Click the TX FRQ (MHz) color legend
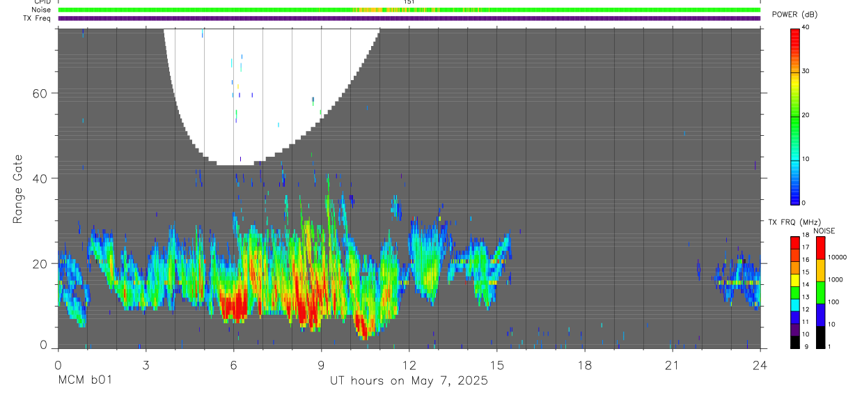The image size is (855, 395). [x=796, y=293]
